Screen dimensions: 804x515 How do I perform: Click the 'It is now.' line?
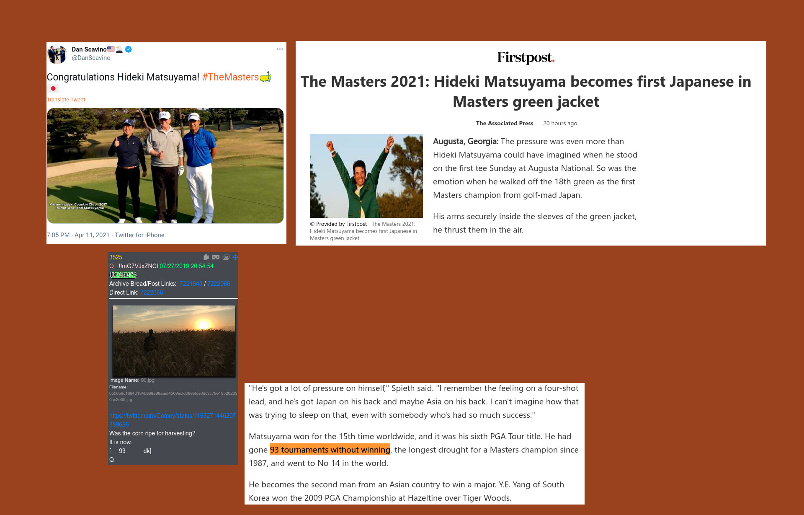coord(121,442)
